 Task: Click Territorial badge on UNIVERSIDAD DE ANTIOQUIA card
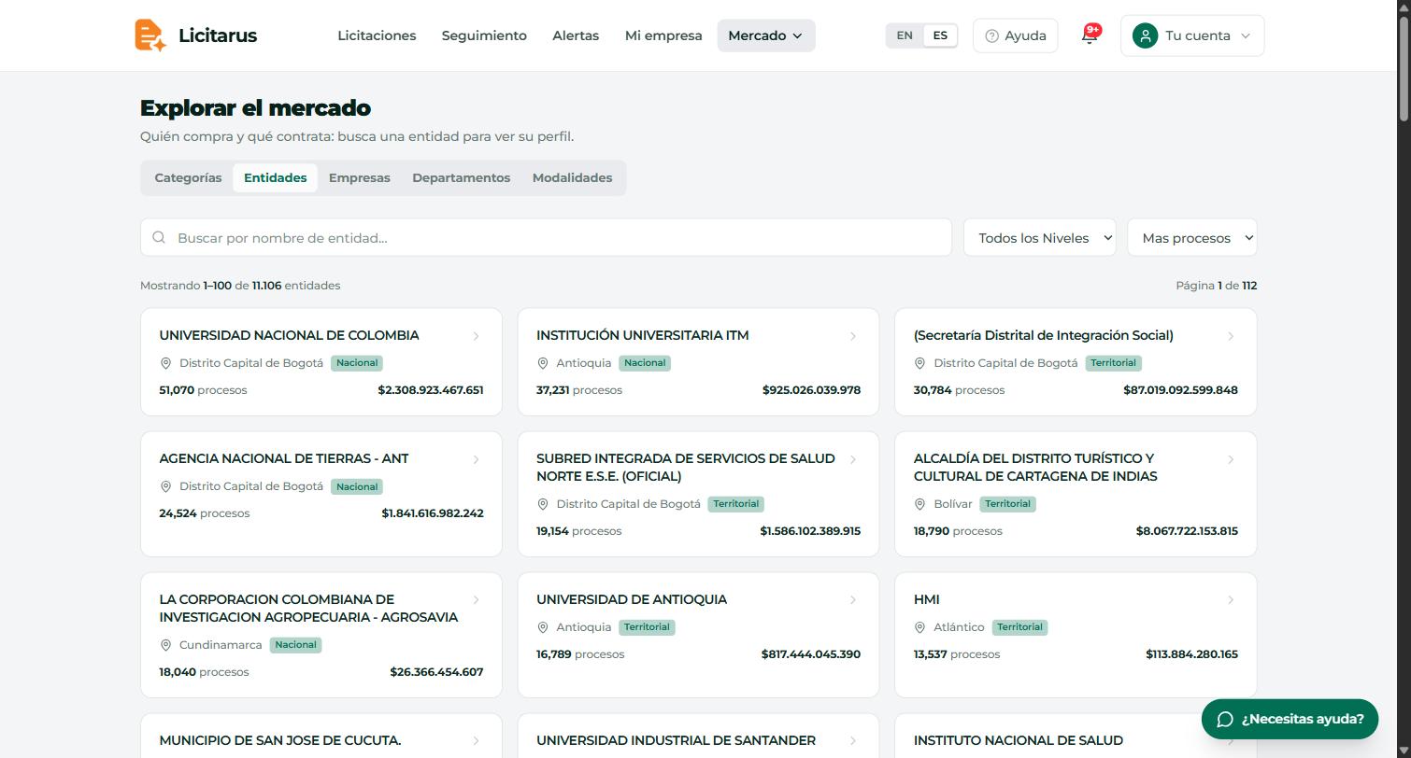pyautogui.click(x=647, y=627)
